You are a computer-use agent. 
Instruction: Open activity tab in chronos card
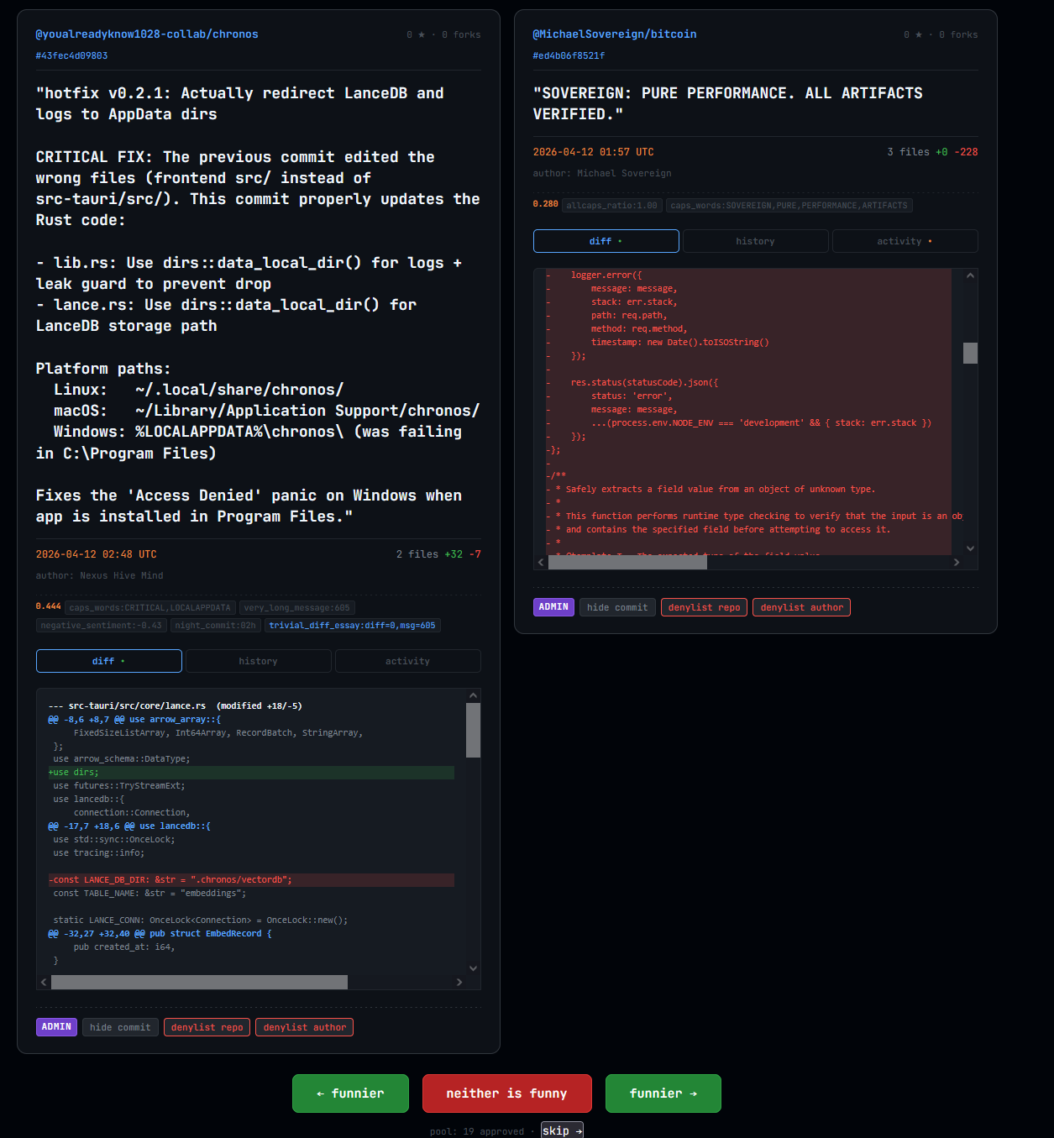[407, 661]
